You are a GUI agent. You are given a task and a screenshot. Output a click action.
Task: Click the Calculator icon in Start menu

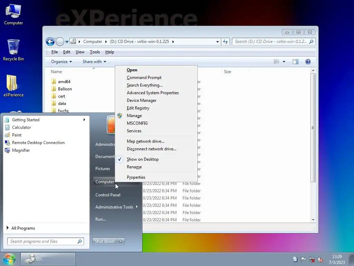click(x=7, y=127)
